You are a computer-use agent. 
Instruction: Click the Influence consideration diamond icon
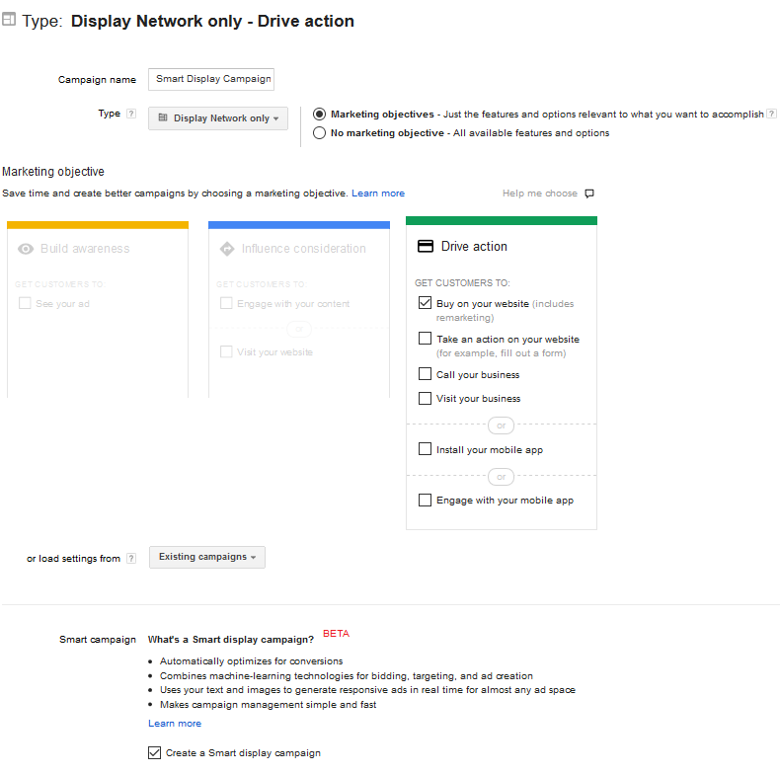click(227, 249)
